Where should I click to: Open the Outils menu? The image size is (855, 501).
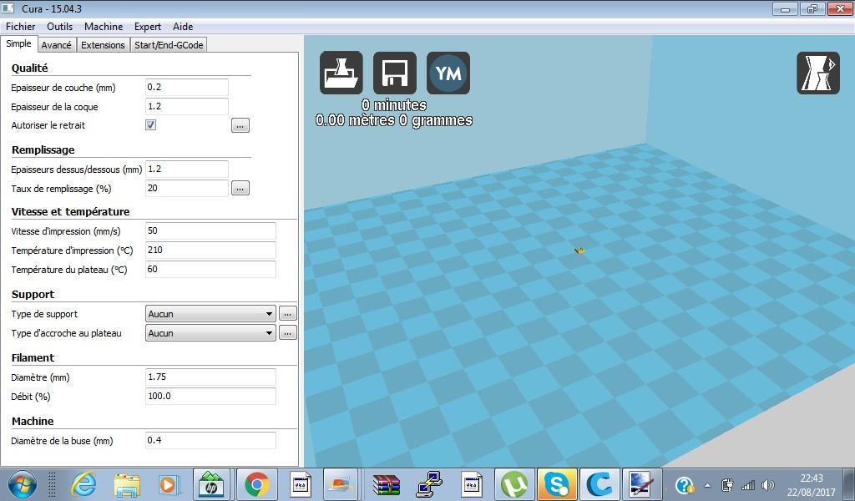click(59, 26)
